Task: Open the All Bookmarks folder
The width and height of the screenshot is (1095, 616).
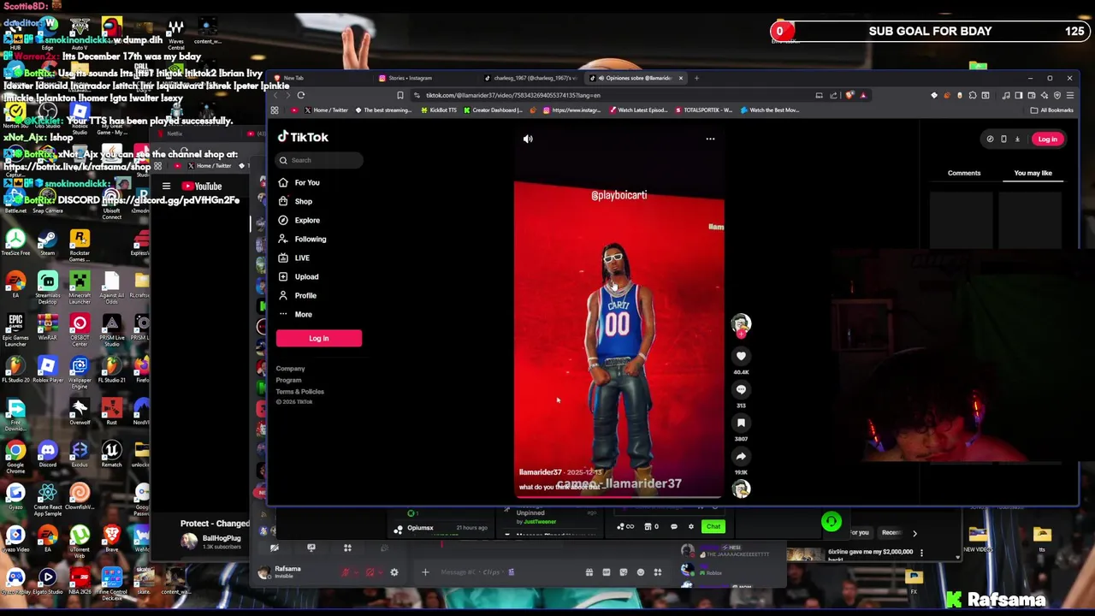Action: (1053, 110)
